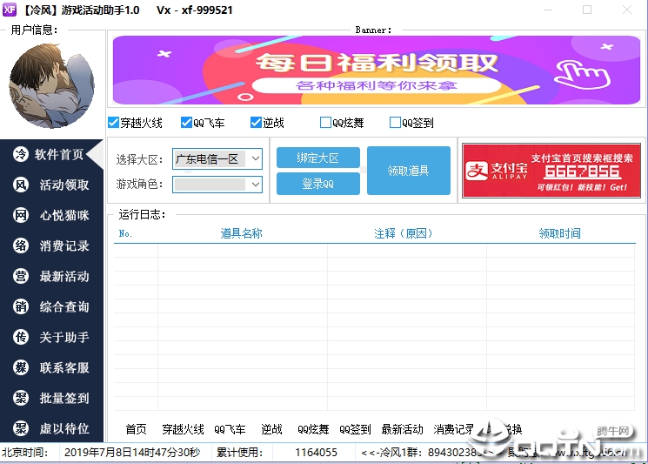Click the 1164055 usage count value
This screenshot has width=648, height=464.
(x=316, y=452)
